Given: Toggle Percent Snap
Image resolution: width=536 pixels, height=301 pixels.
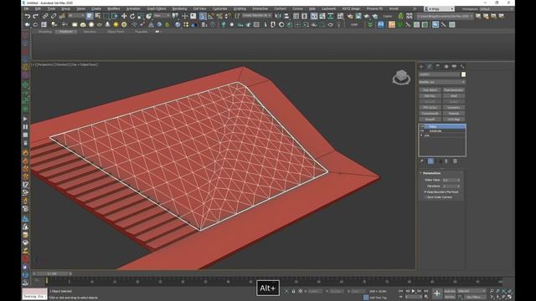Looking at the screenshot, I should (x=219, y=16).
